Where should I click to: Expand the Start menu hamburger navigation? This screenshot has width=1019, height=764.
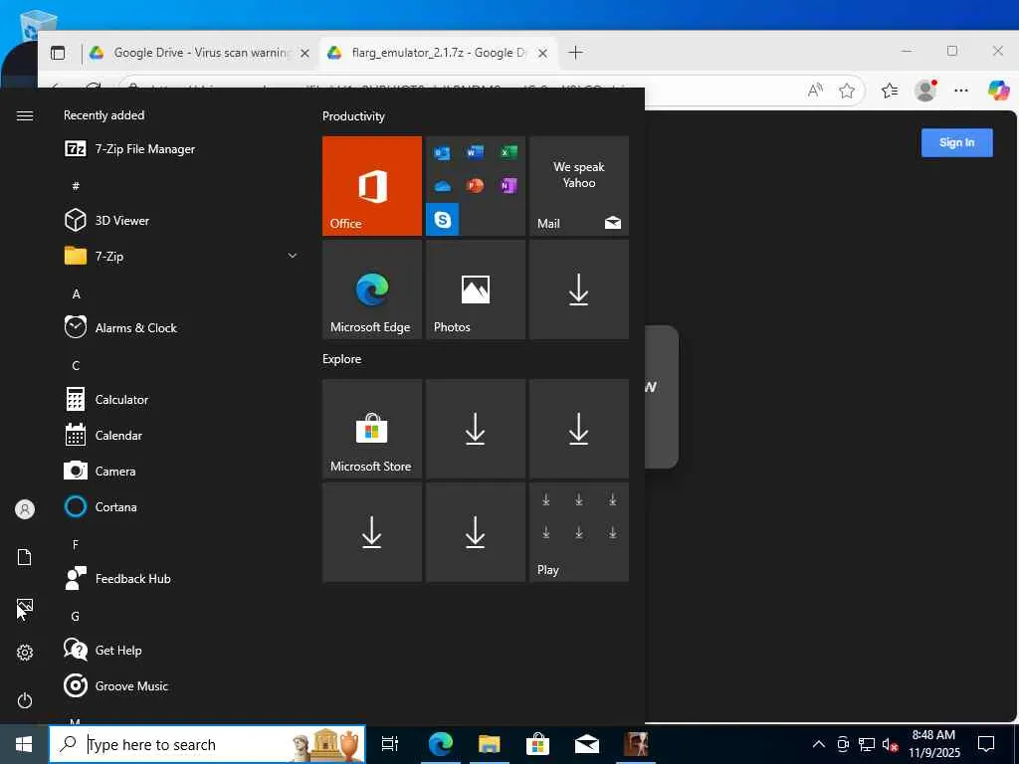[x=25, y=115]
